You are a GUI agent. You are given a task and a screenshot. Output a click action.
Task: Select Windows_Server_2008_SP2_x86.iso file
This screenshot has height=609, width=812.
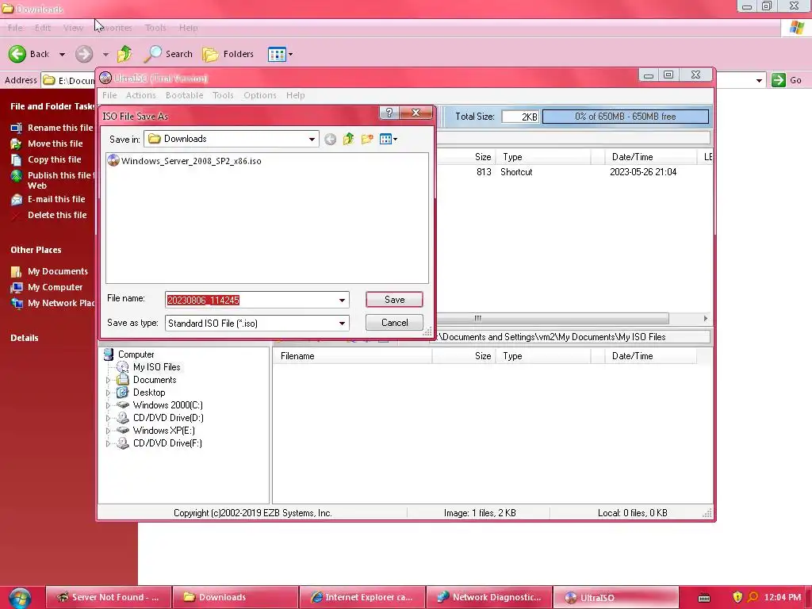[185, 161]
